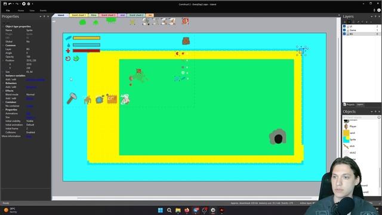This screenshot has width=382, height=215.
Task: Click the Effects add/edit link
Action: coord(30,99)
